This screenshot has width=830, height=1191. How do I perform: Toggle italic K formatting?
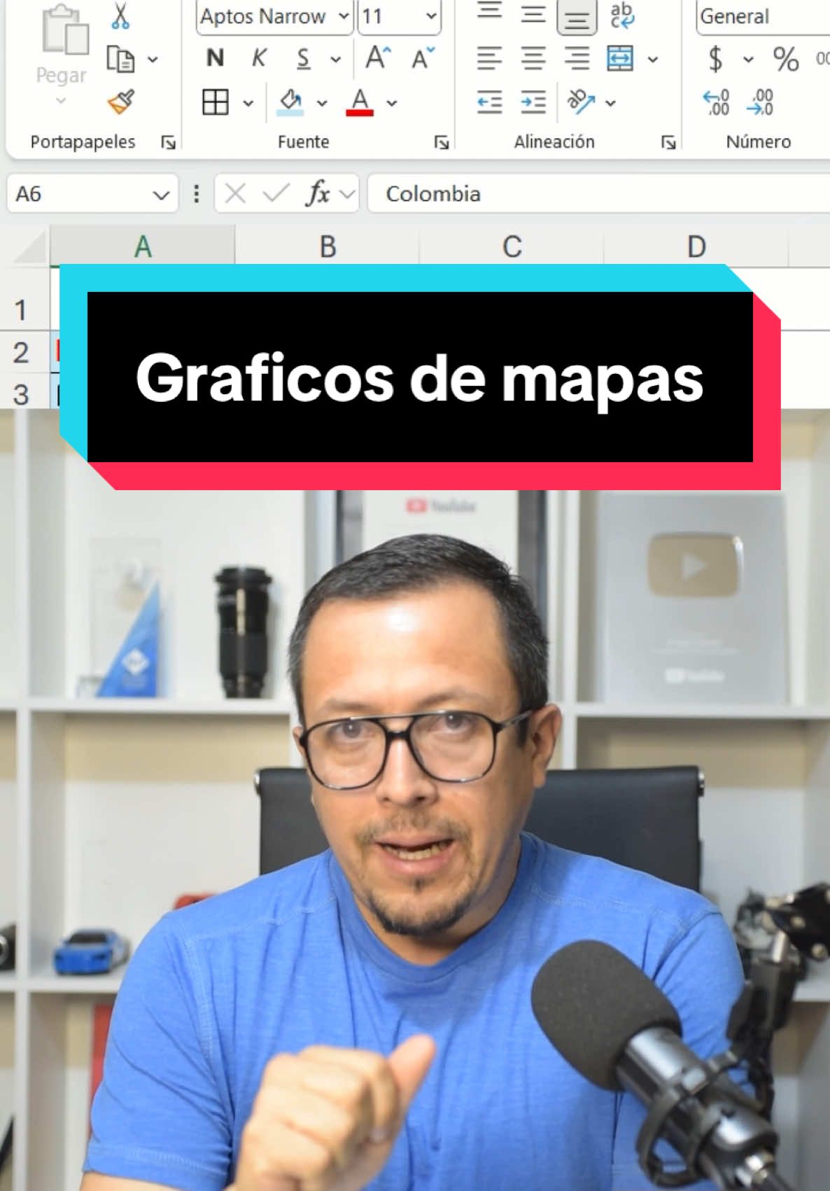259,59
